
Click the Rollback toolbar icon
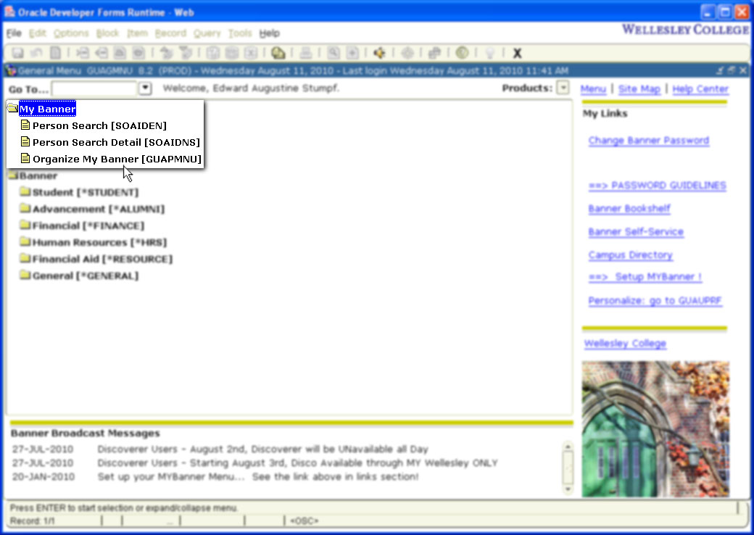click(x=36, y=53)
